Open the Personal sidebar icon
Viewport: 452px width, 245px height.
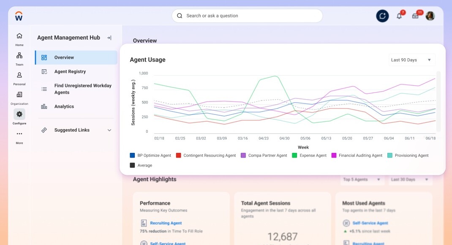[x=19, y=75]
